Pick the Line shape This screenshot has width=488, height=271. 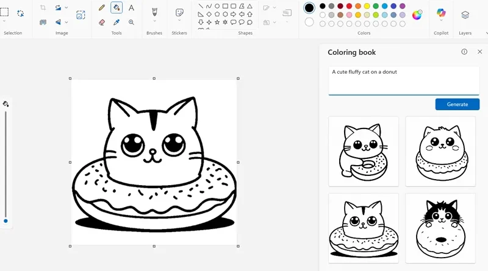201,6
